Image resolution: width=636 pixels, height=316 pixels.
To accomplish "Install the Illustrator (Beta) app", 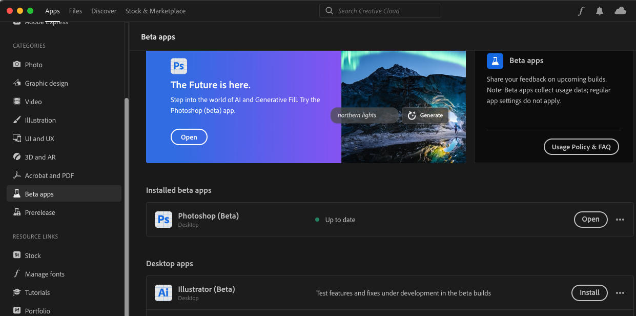I will 589,292.
